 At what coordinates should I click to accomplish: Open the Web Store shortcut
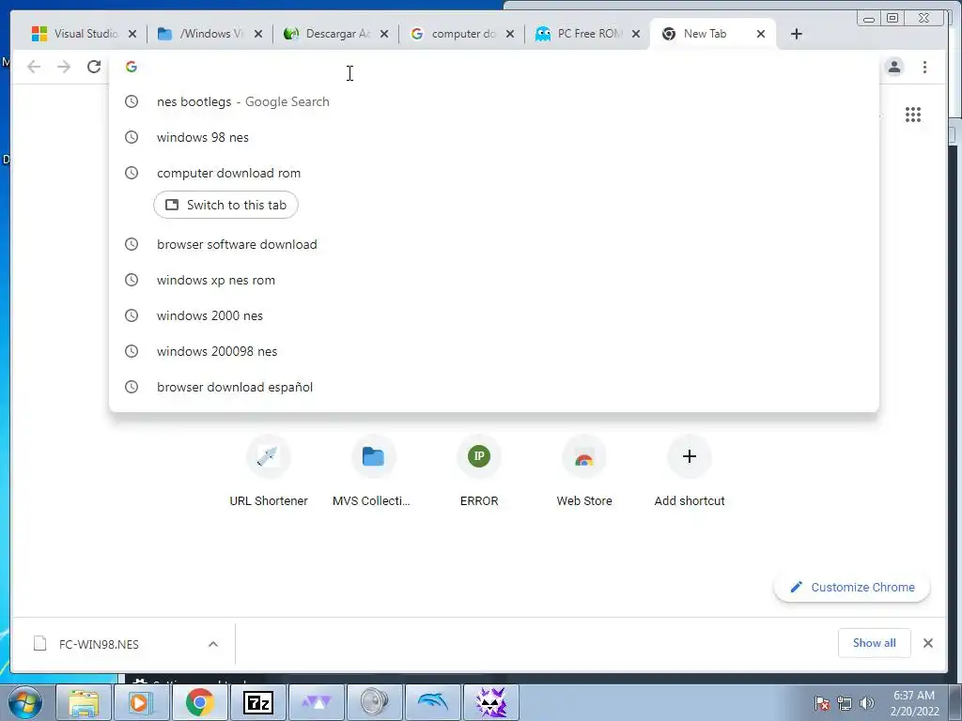click(584, 471)
